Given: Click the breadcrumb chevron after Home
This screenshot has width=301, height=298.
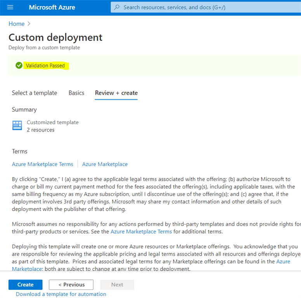Looking at the screenshot, I should point(29,24).
